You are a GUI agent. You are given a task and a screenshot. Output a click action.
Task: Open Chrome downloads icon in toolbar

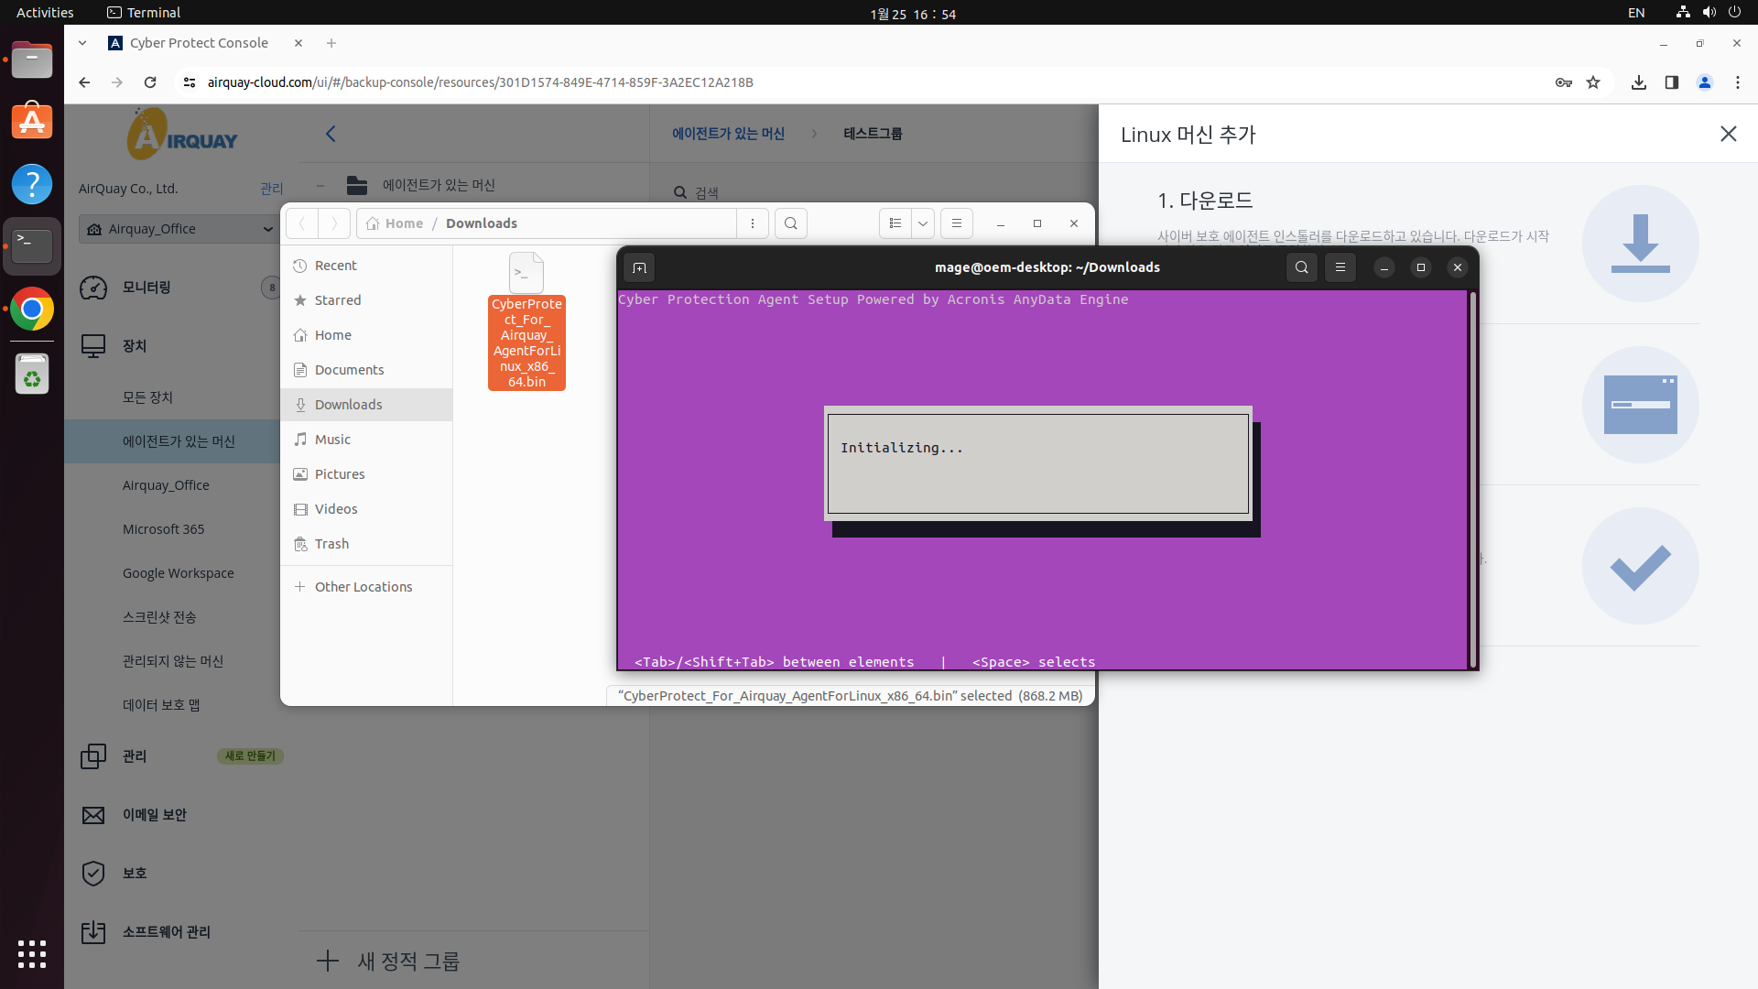coord(1639,82)
